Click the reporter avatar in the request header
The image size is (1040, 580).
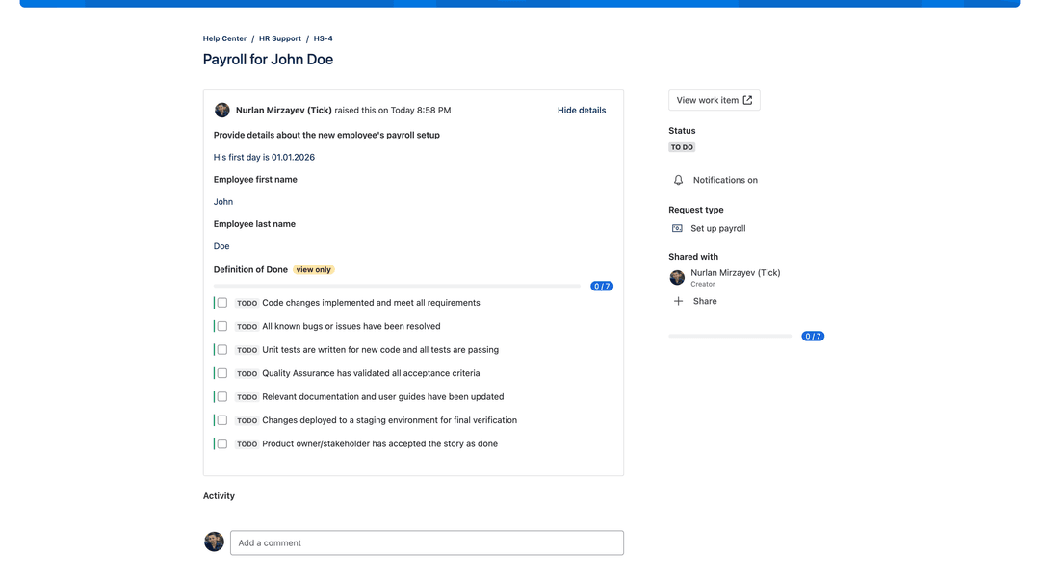coord(221,110)
